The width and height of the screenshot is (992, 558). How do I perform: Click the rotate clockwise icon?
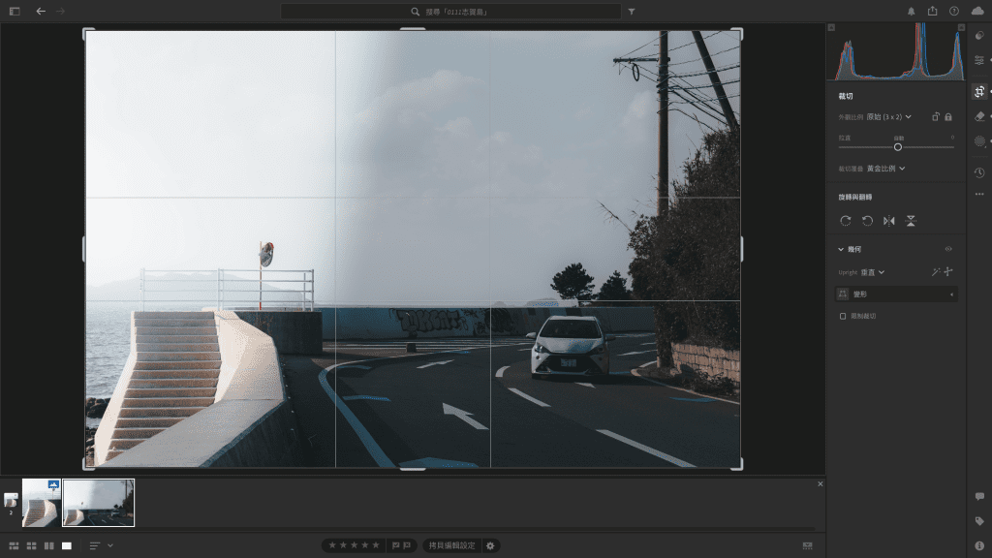(846, 221)
